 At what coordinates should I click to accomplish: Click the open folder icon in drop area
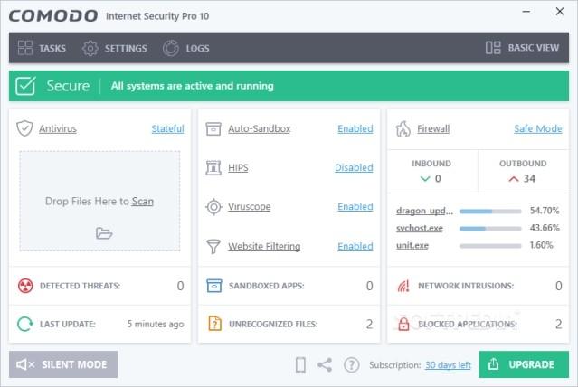click(x=104, y=233)
